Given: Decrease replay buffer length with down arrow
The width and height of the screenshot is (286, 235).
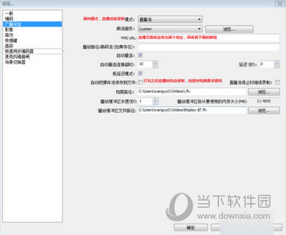Looking at the screenshot, I should tap(155, 103).
